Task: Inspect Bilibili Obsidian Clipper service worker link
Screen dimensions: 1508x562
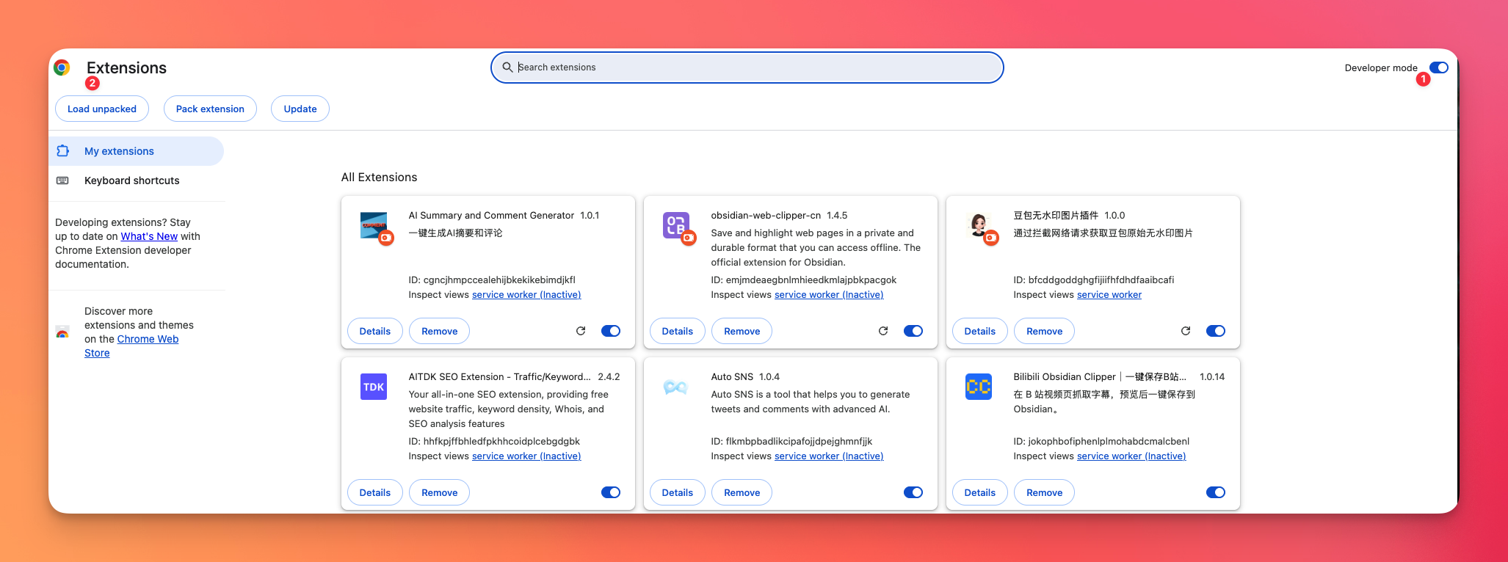Action: click(1131, 456)
